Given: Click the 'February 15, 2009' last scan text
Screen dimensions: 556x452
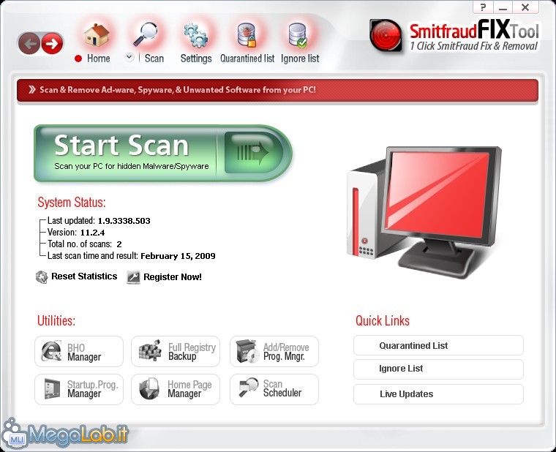Looking at the screenshot, I should click(178, 256).
